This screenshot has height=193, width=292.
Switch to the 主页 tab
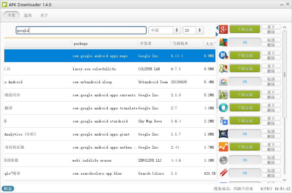point(11,15)
